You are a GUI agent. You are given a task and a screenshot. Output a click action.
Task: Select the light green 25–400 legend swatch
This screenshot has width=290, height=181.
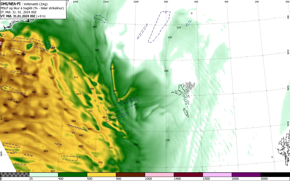coord(44,175)
